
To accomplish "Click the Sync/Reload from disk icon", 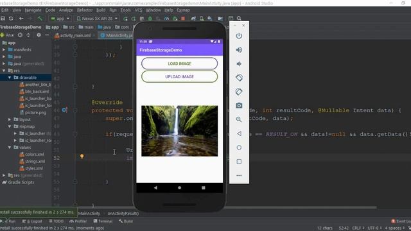I will (x=11, y=19).
